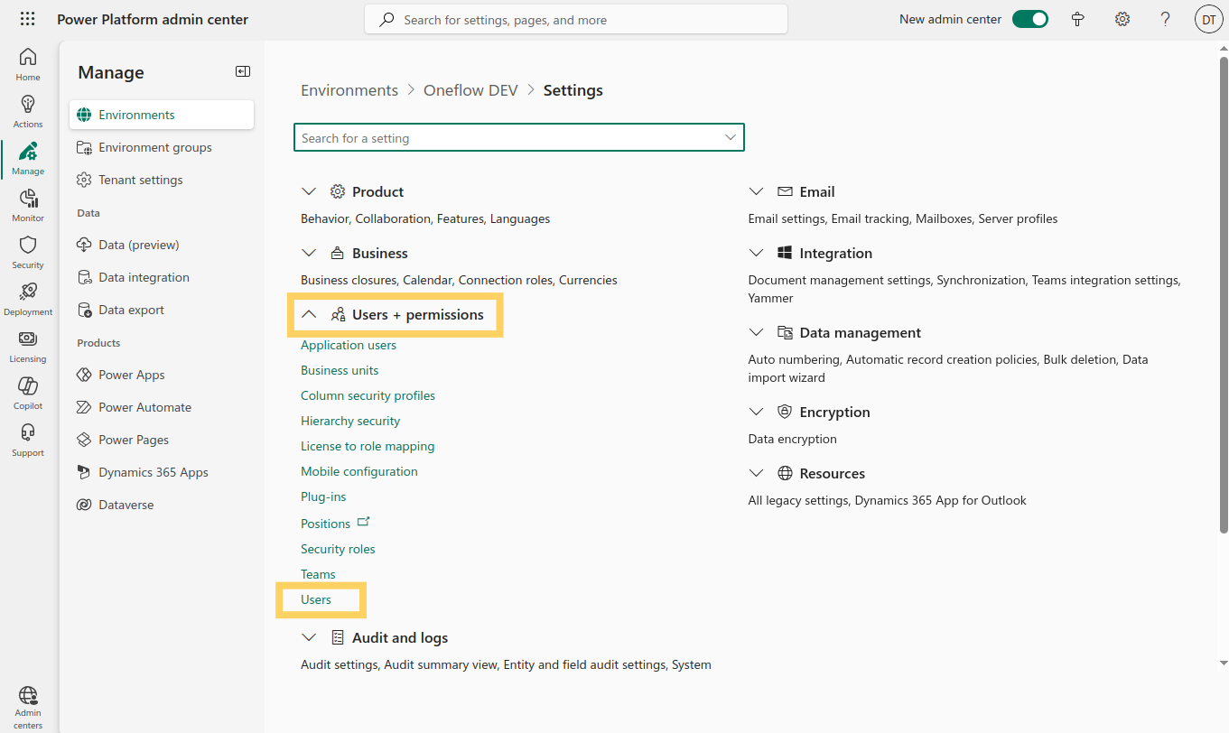This screenshot has width=1229, height=733.
Task: Select Manage in the left rail
Action: point(28,158)
